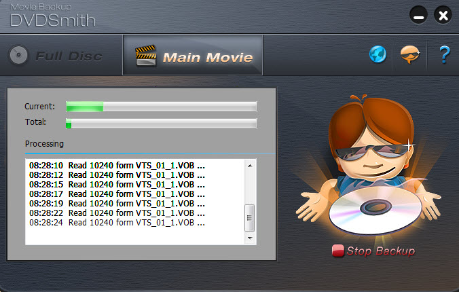This screenshot has height=292, width=459.
Task: Select the 08:28:19 log entry
Action: tap(117, 204)
